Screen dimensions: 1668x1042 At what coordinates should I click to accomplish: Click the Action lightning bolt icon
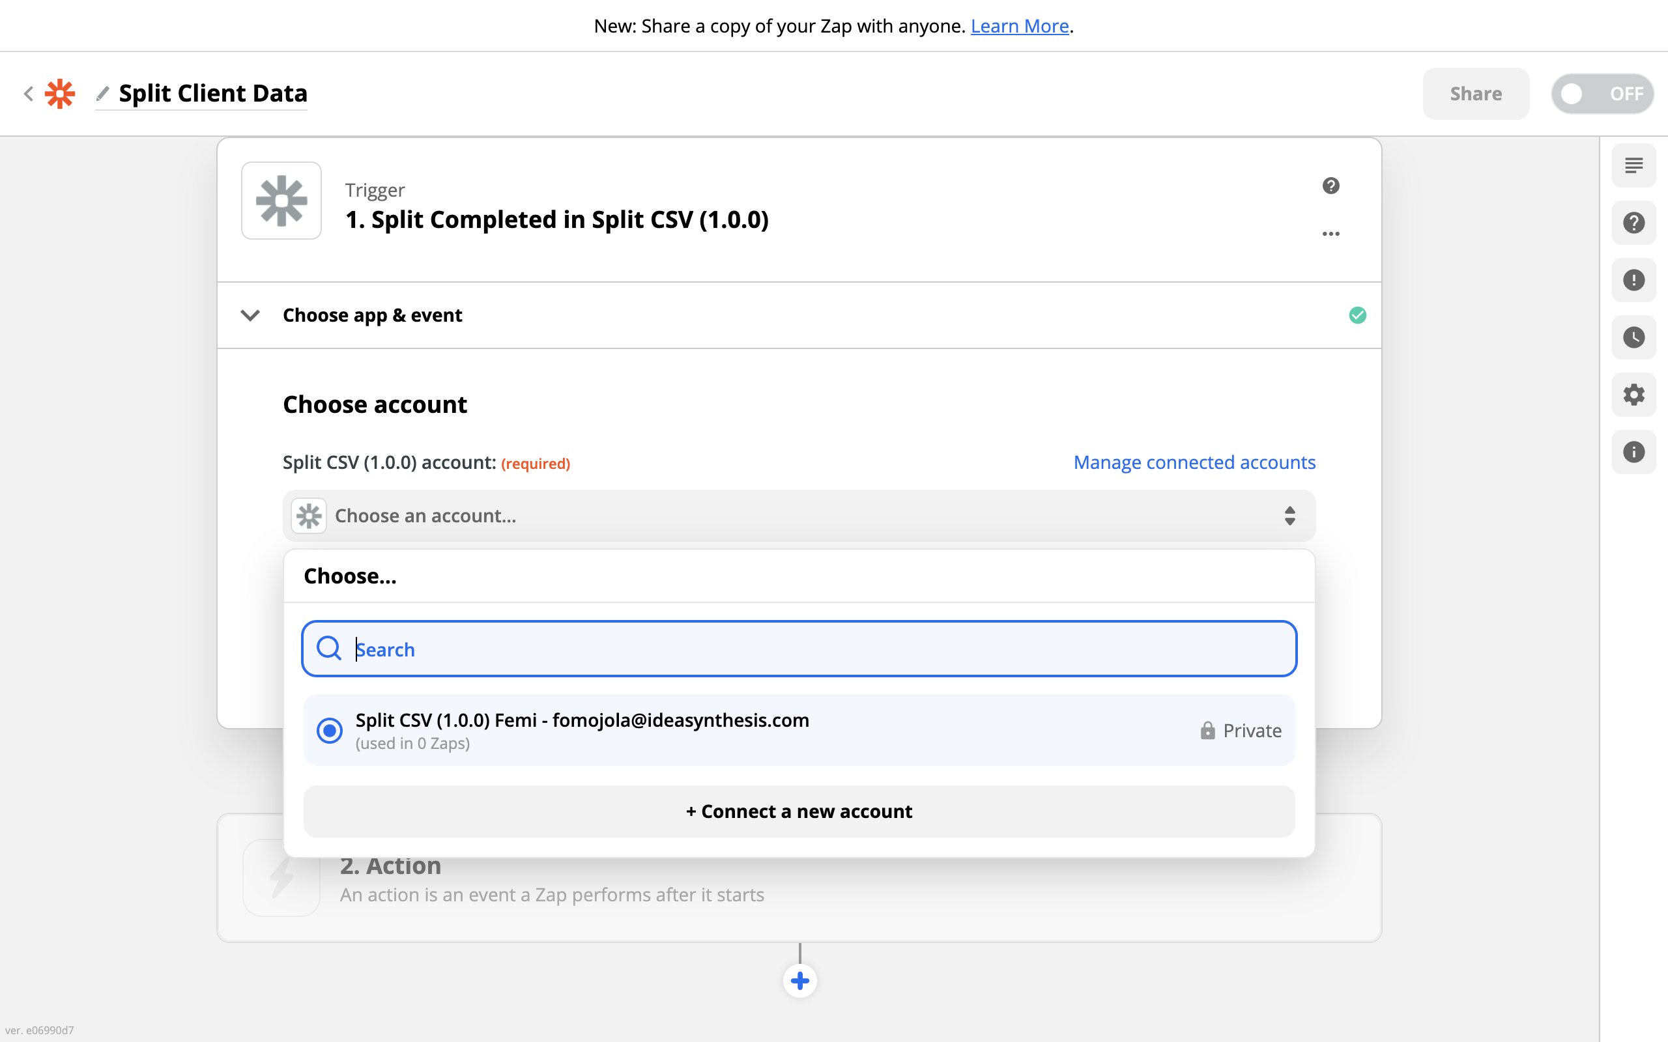pyautogui.click(x=281, y=877)
